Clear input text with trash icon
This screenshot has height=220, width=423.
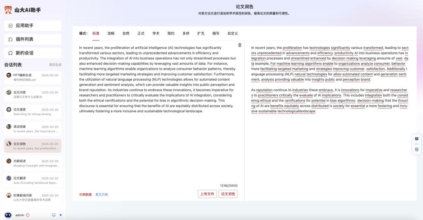tap(240, 45)
